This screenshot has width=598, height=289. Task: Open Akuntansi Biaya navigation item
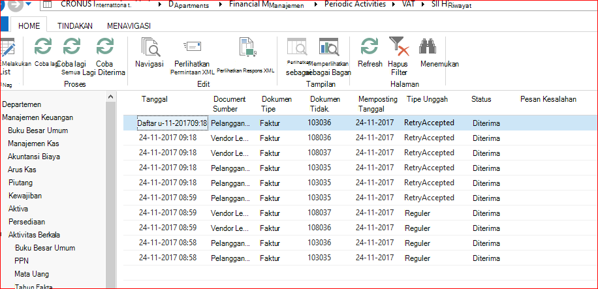click(x=33, y=157)
